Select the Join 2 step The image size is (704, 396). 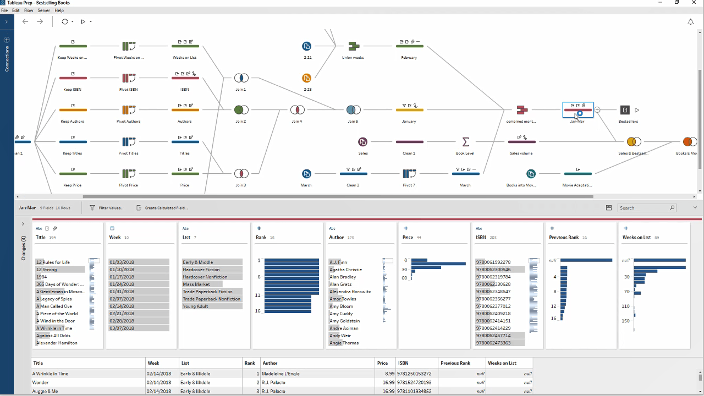[241, 110]
